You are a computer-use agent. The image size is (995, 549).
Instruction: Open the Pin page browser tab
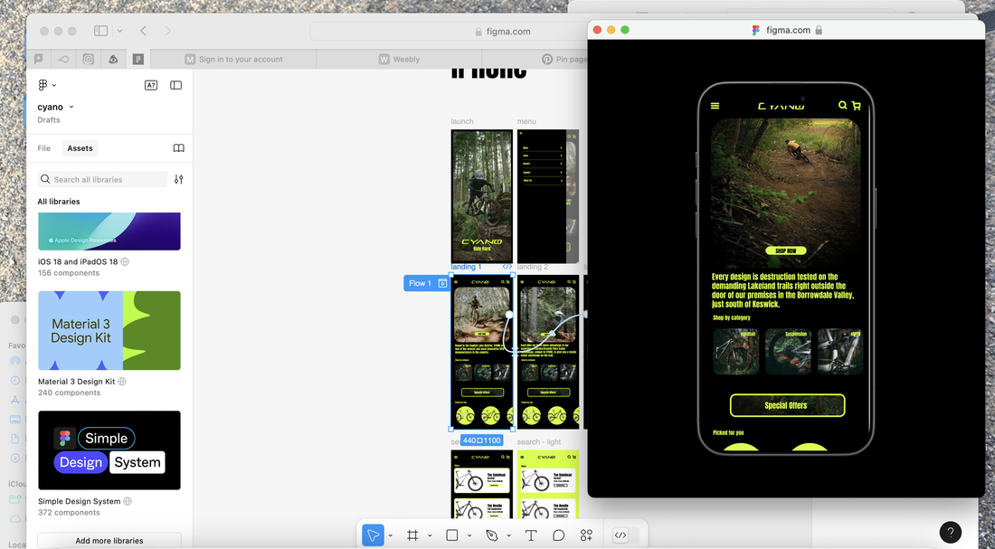point(564,59)
